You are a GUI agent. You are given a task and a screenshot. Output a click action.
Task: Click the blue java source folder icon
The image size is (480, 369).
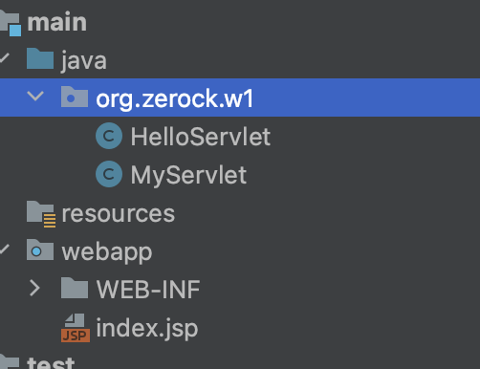pyautogui.click(x=40, y=58)
